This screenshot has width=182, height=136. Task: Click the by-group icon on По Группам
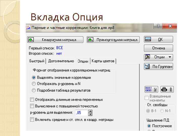tap(147, 66)
